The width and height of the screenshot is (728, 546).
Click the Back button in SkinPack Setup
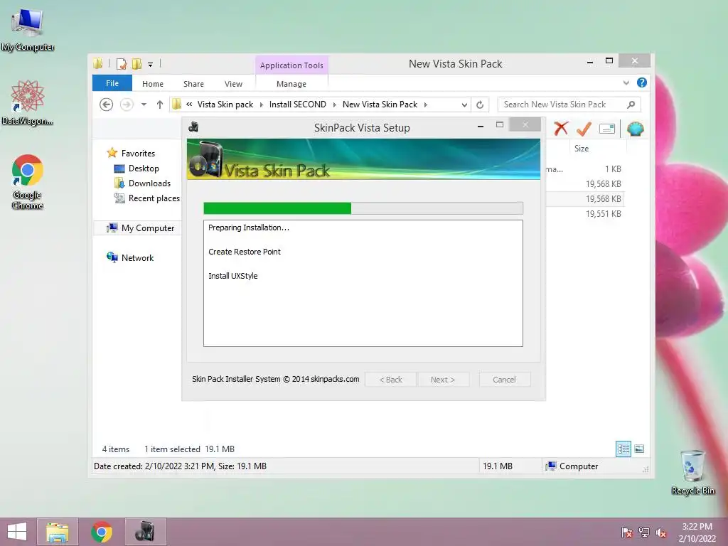pos(390,380)
